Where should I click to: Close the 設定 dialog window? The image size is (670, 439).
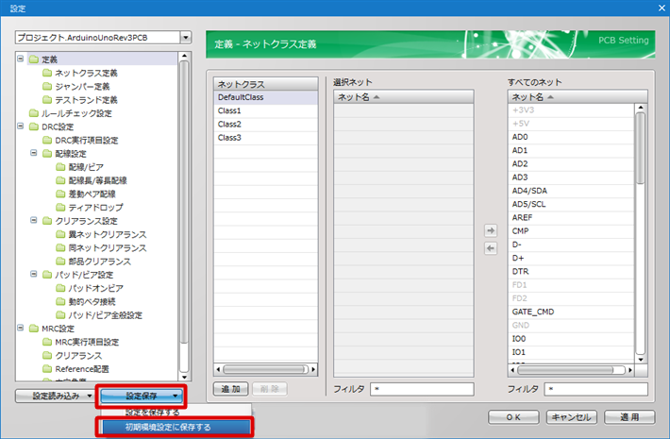coord(662,8)
